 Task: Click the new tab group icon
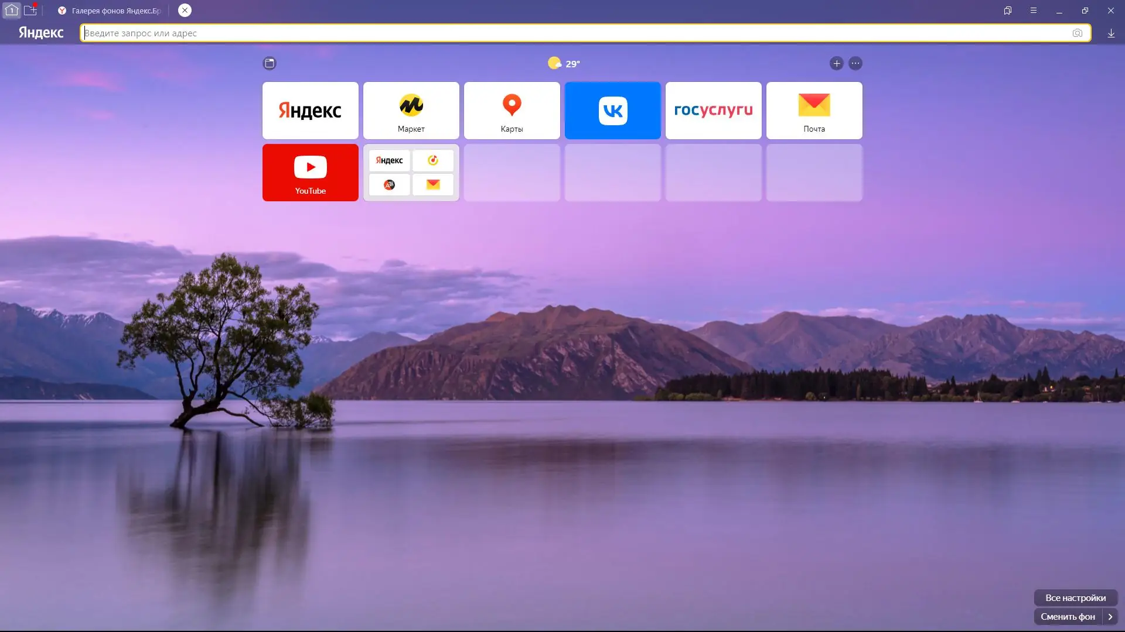click(30, 10)
